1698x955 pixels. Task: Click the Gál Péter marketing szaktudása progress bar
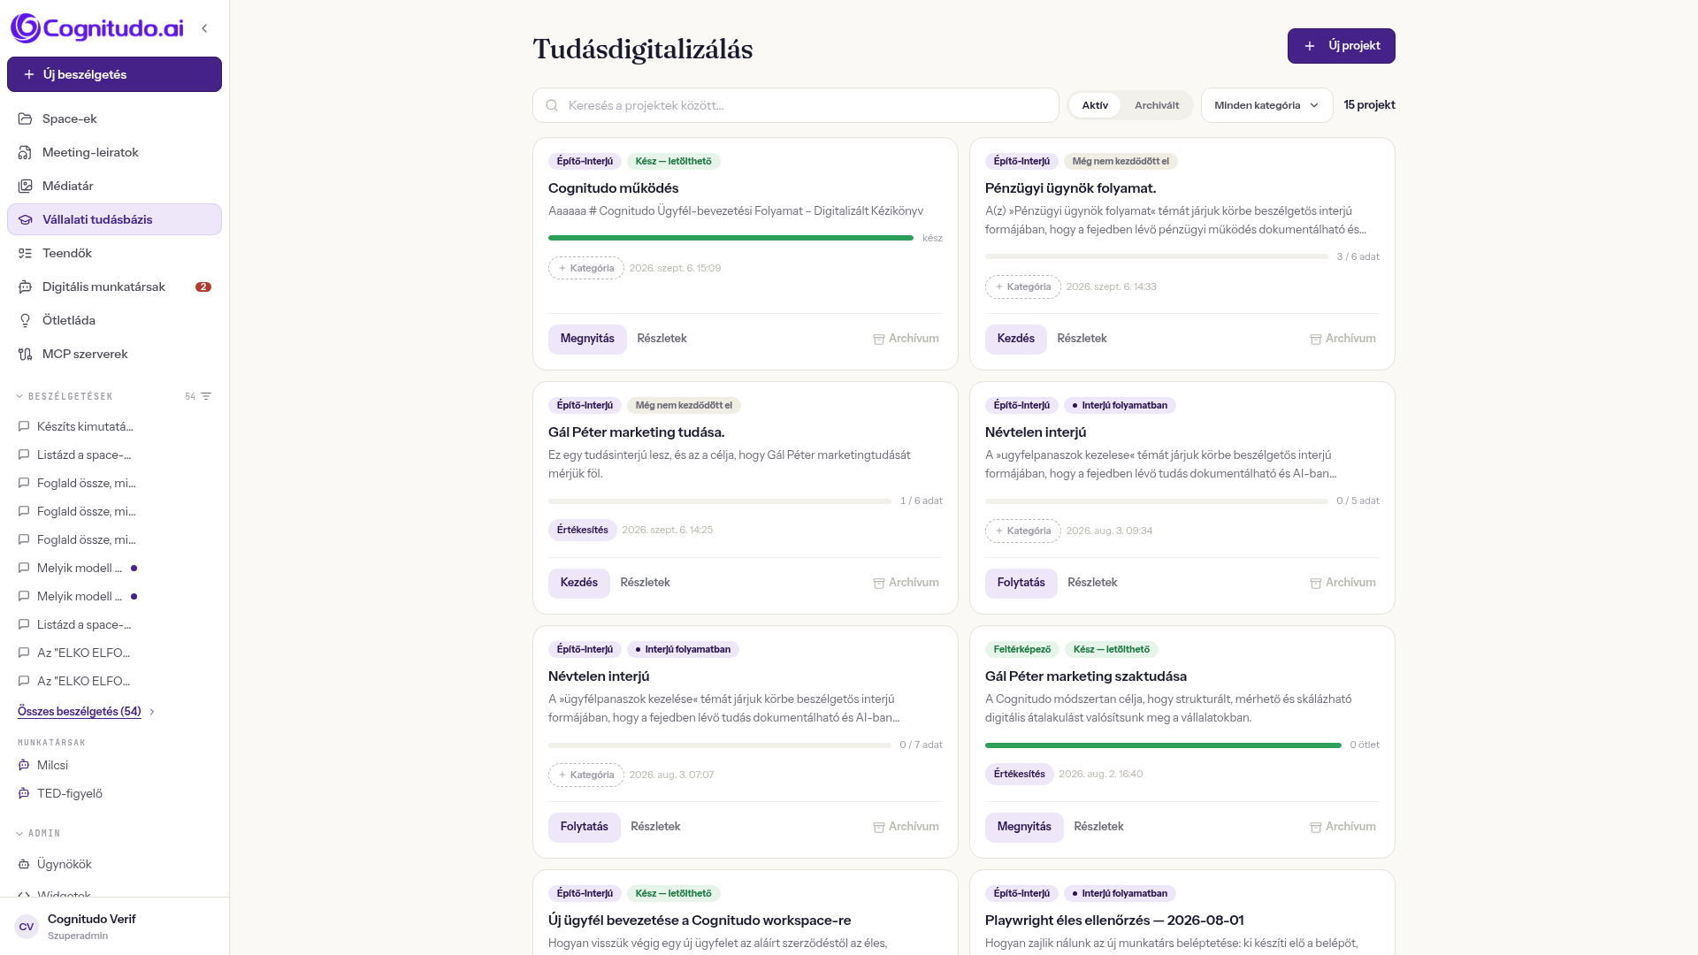[1163, 745]
